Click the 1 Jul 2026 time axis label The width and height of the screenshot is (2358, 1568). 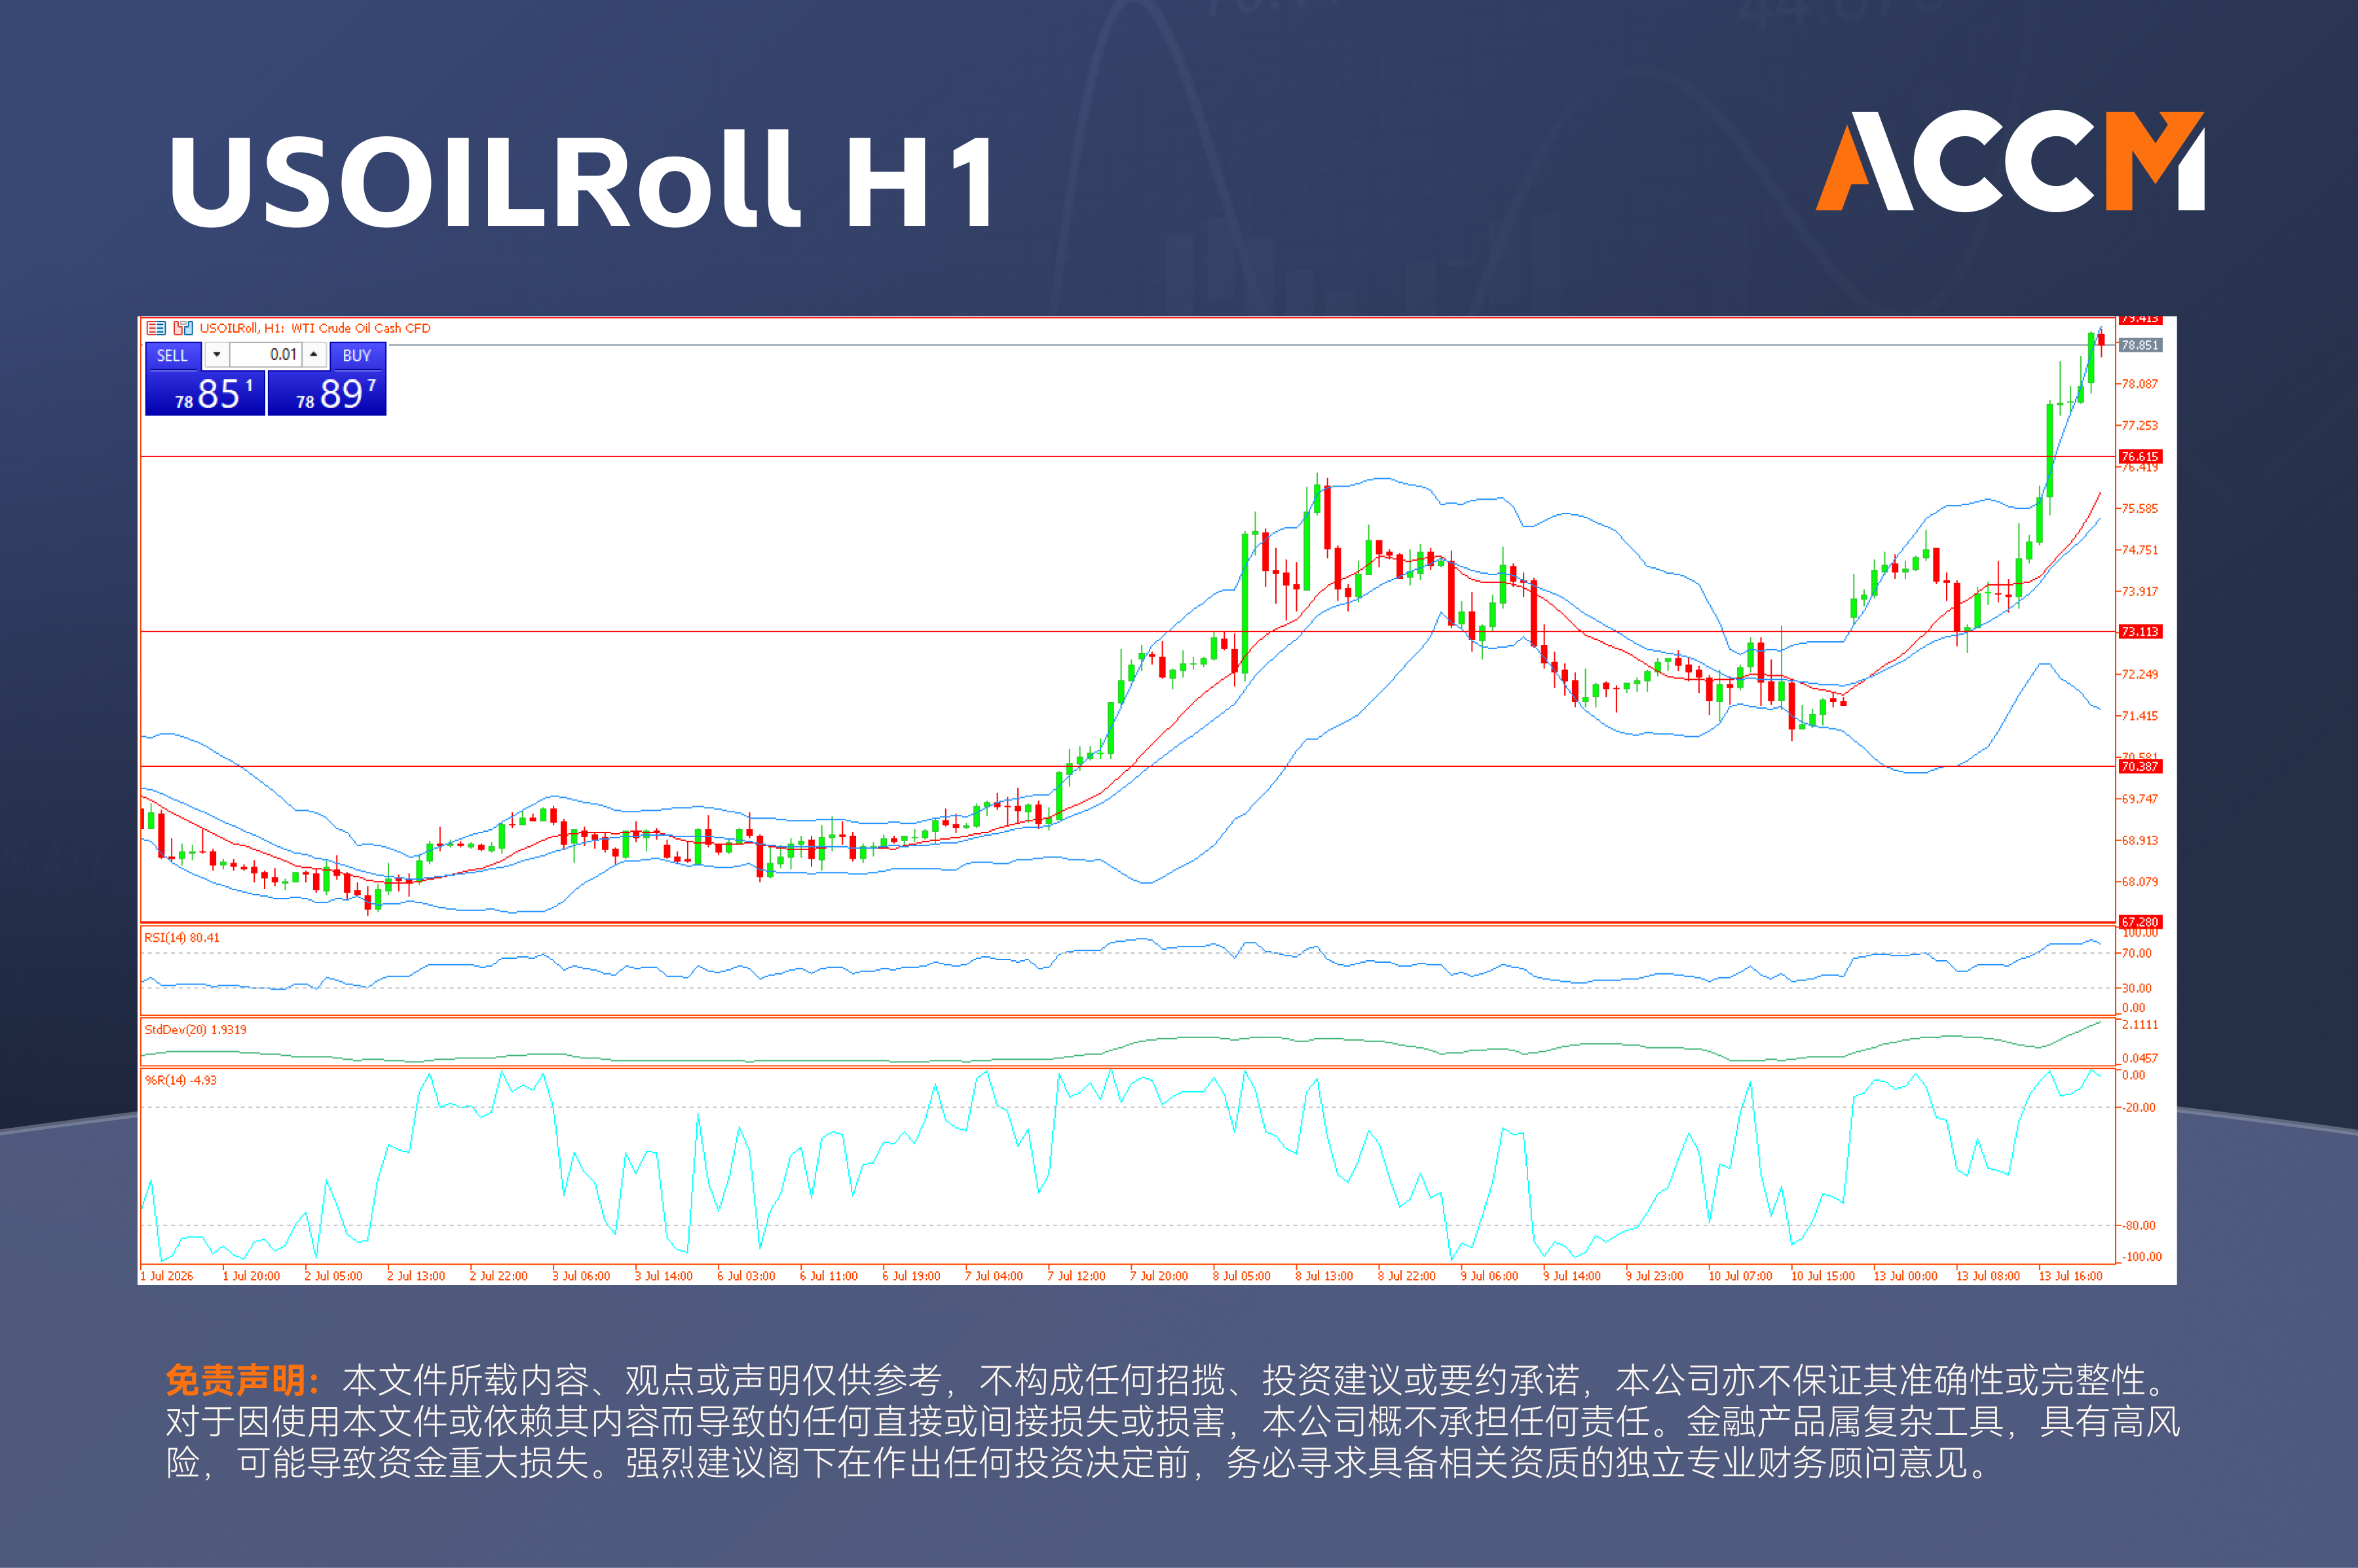pyautogui.click(x=167, y=1276)
